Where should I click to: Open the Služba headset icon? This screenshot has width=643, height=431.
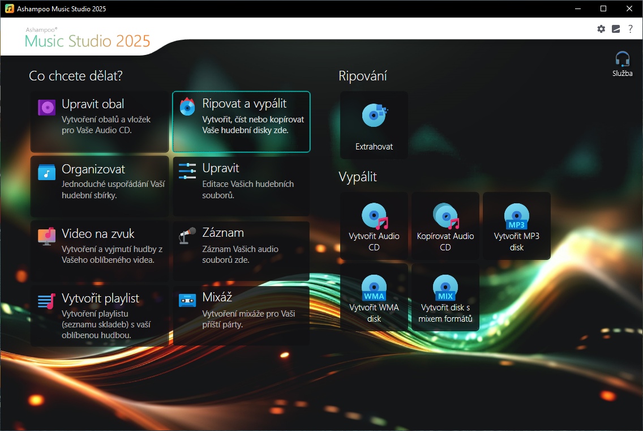click(x=622, y=59)
